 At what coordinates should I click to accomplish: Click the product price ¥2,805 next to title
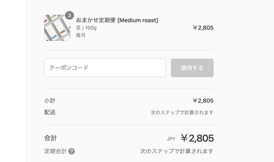tap(203, 28)
